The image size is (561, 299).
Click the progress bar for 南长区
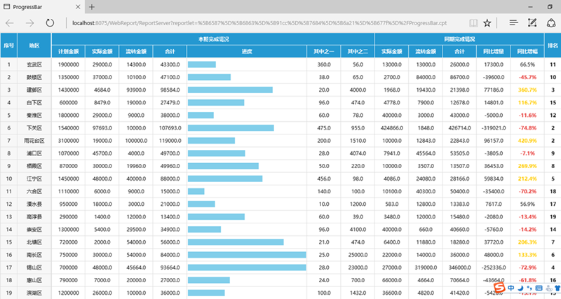pos(247,254)
